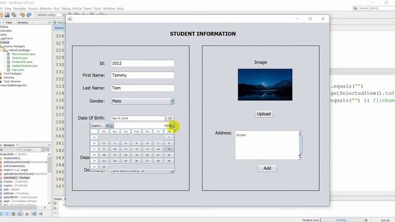
Task: Open the calendar button beside Date Of Birth
Action: (170, 118)
